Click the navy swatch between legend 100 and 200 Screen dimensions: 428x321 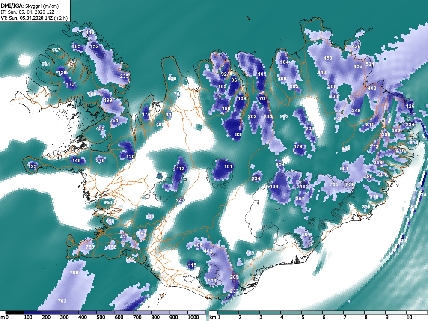point(33,312)
